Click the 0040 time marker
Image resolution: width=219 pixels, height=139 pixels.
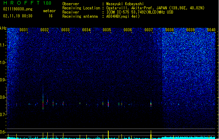click(x=211, y=30)
